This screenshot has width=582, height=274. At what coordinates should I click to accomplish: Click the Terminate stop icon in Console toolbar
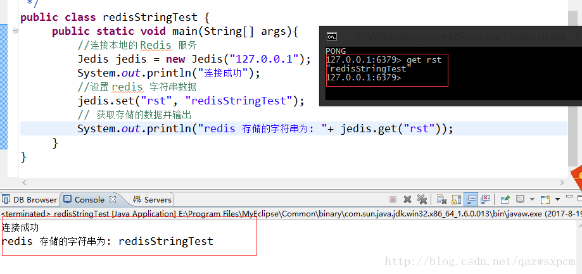(x=393, y=199)
